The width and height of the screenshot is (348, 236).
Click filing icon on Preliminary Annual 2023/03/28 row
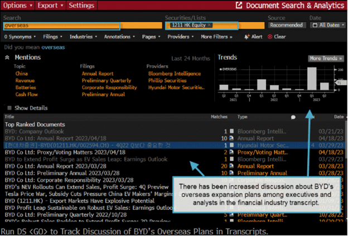point(231,173)
